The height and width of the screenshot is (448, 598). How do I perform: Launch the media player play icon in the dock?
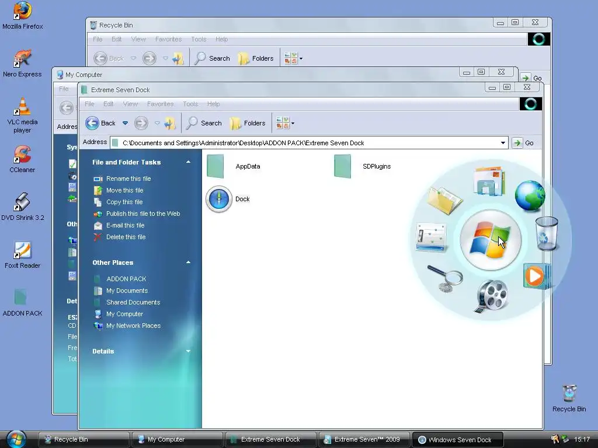537,276
